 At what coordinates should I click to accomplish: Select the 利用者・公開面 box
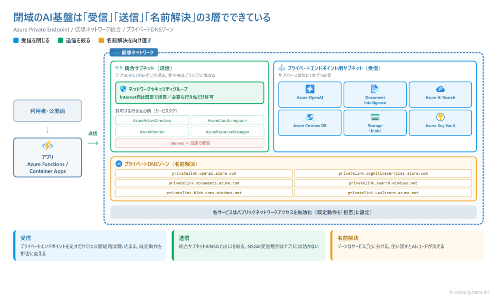tap(48, 111)
